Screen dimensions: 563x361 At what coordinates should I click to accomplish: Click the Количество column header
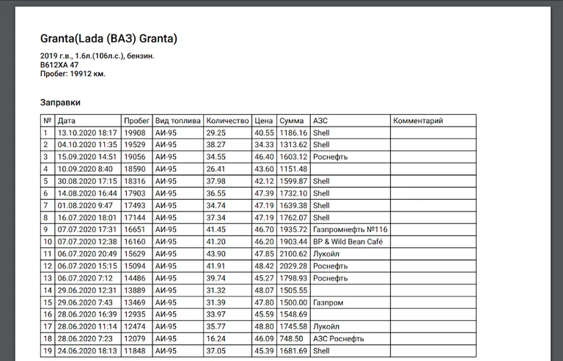click(x=228, y=121)
